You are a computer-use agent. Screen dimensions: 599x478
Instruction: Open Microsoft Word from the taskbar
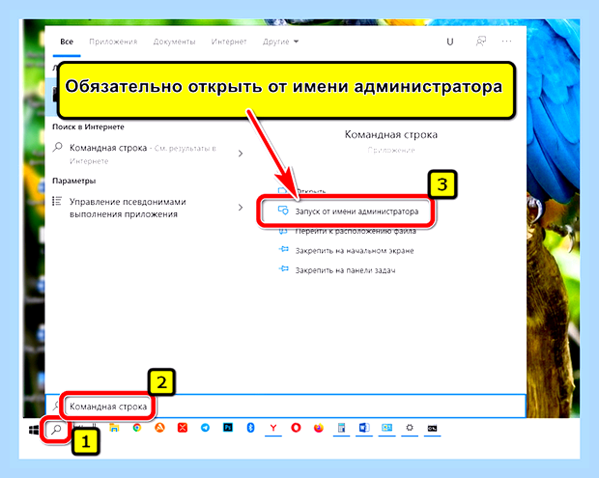click(364, 428)
